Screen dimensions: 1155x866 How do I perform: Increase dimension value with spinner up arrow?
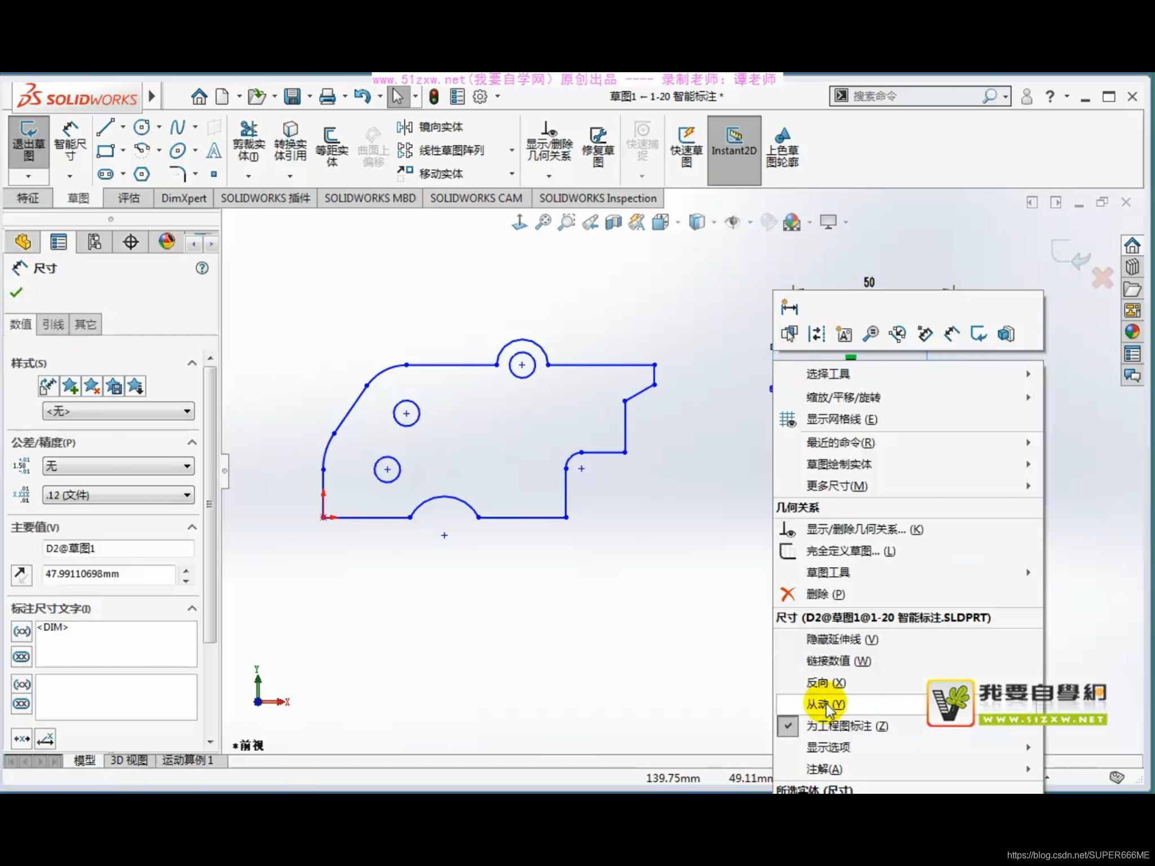click(x=186, y=570)
